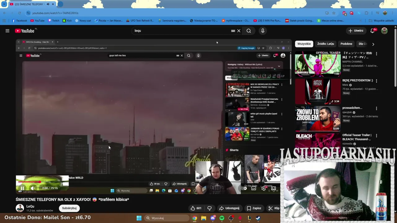The width and height of the screenshot is (397, 223).
Task: Bookmark this page with star
Action: click(334, 13)
